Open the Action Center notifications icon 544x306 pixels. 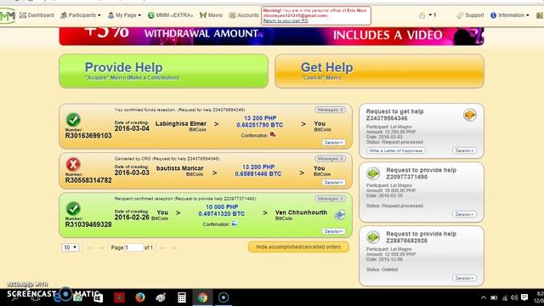pos(524,297)
